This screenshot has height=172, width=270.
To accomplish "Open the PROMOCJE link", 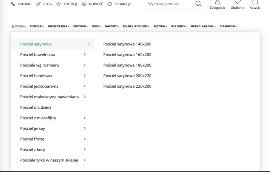I will tap(123, 4).
